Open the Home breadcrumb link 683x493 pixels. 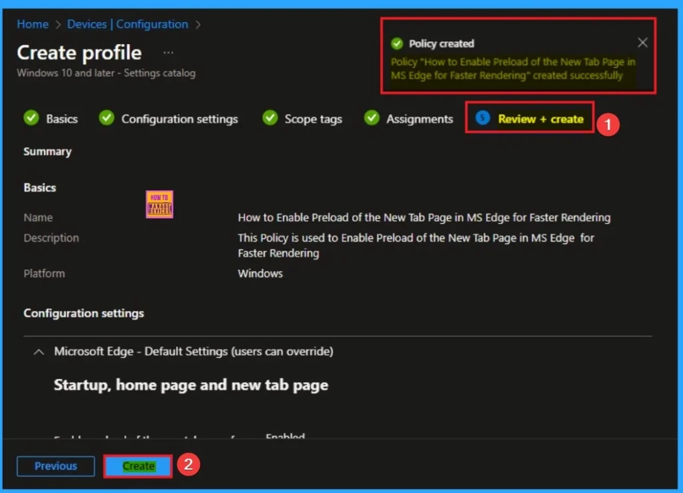pyautogui.click(x=33, y=24)
